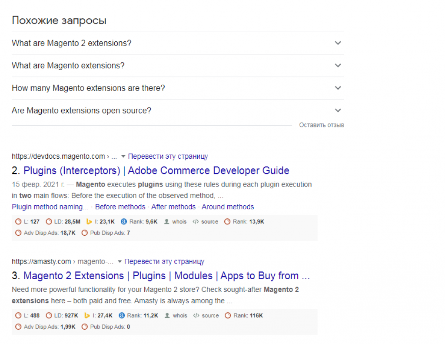Click the 'Оставить отзыв' feedback link
The image size is (445, 344).
(321, 125)
